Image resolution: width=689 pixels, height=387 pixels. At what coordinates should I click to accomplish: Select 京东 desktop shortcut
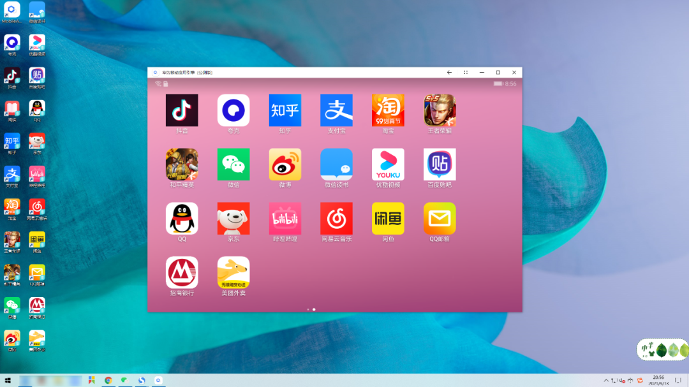37,144
